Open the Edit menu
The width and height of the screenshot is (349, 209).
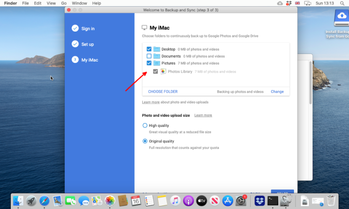coord(38,3)
